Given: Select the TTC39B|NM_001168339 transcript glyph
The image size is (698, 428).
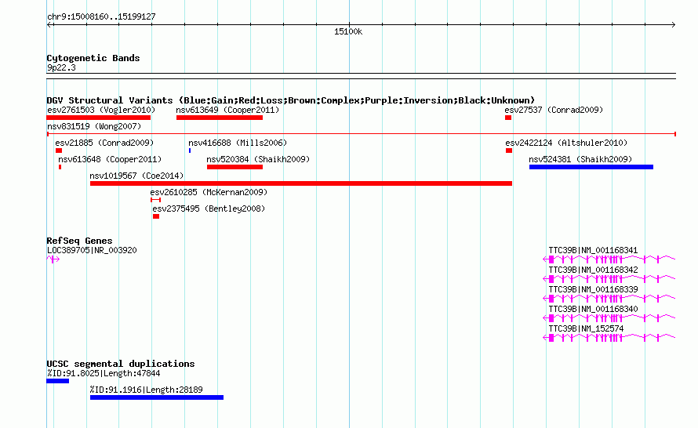Looking at the screenshot, I should pyautogui.click(x=609, y=298).
